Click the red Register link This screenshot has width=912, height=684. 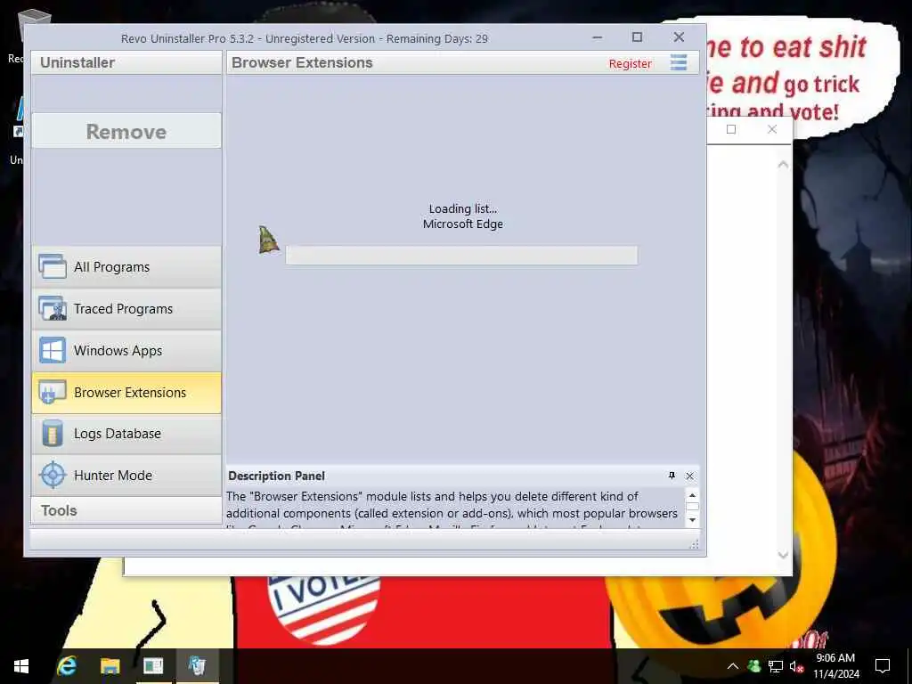point(630,63)
